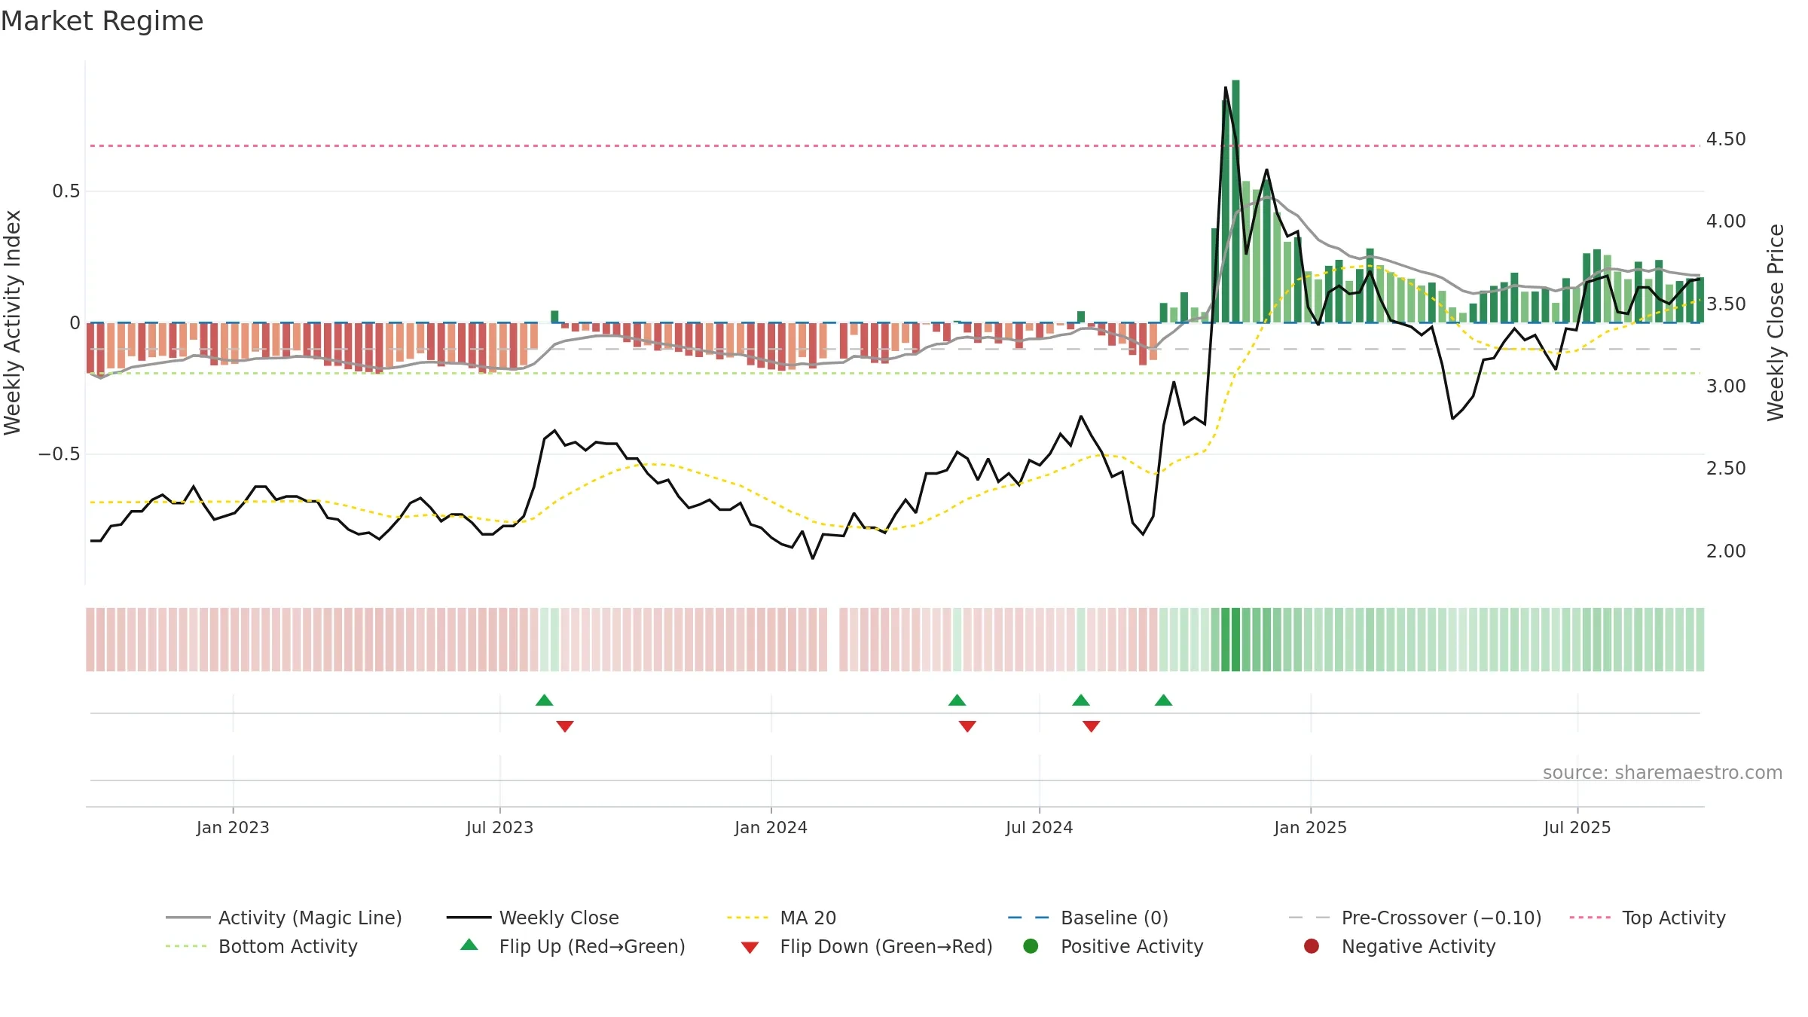Click the Jan 2023 axis label
The image size is (1808, 1017).
click(233, 827)
